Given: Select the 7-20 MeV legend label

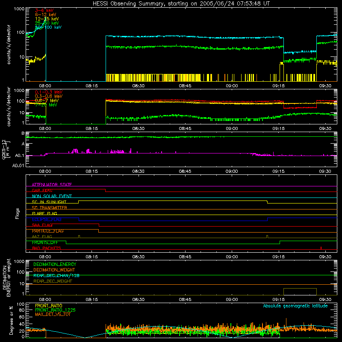Looking at the screenshot, I should (46, 105).
